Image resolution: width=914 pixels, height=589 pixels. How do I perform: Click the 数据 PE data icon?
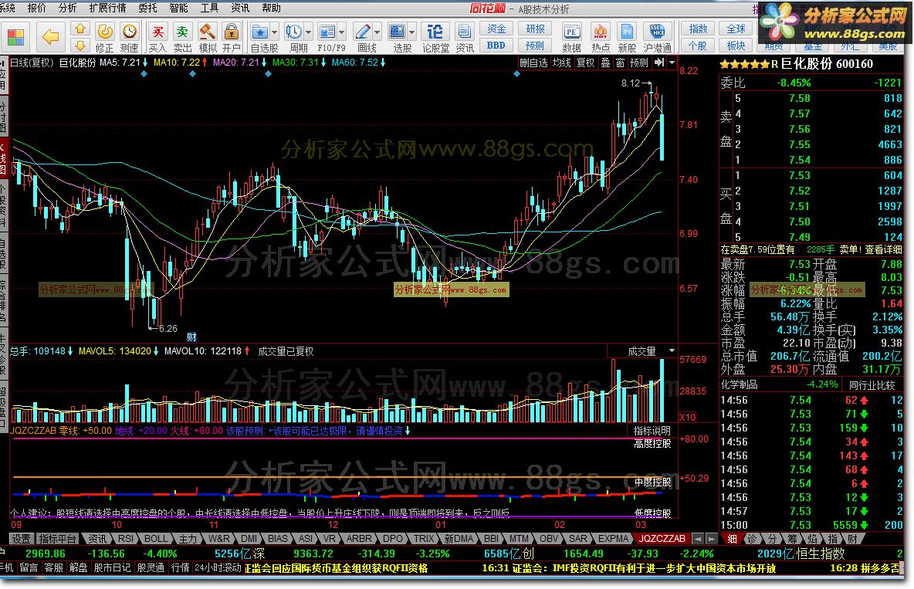click(x=571, y=32)
